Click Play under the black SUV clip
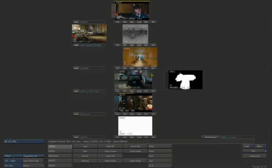The image size is (272, 168). [132, 91]
